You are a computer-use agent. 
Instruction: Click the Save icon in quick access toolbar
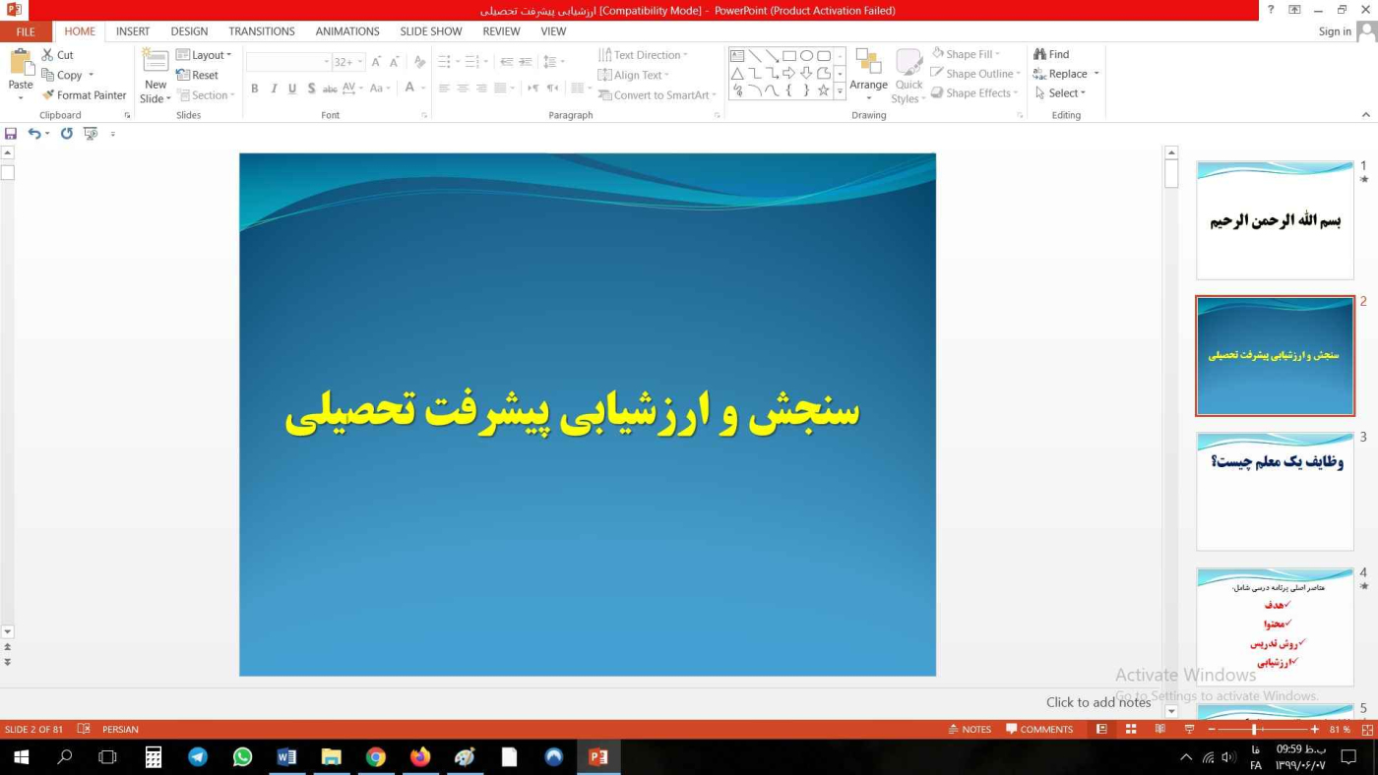[x=11, y=134]
